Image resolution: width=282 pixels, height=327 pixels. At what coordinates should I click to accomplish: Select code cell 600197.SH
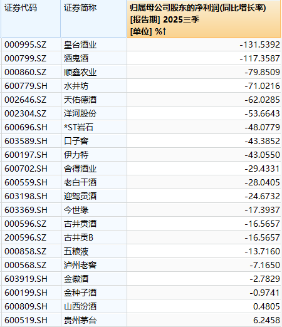tap(31, 155)
